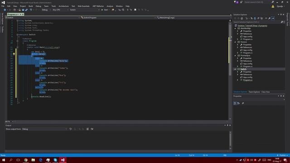The image size is (290, 163).
Task: Collapse the Promenljive project node
Action: point(235,55)
